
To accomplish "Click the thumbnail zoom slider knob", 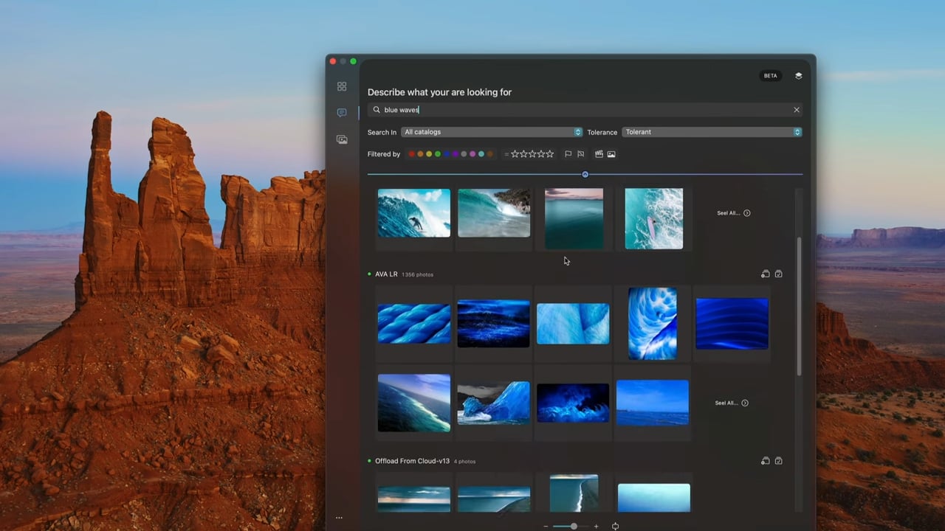I will coord(574,527).
